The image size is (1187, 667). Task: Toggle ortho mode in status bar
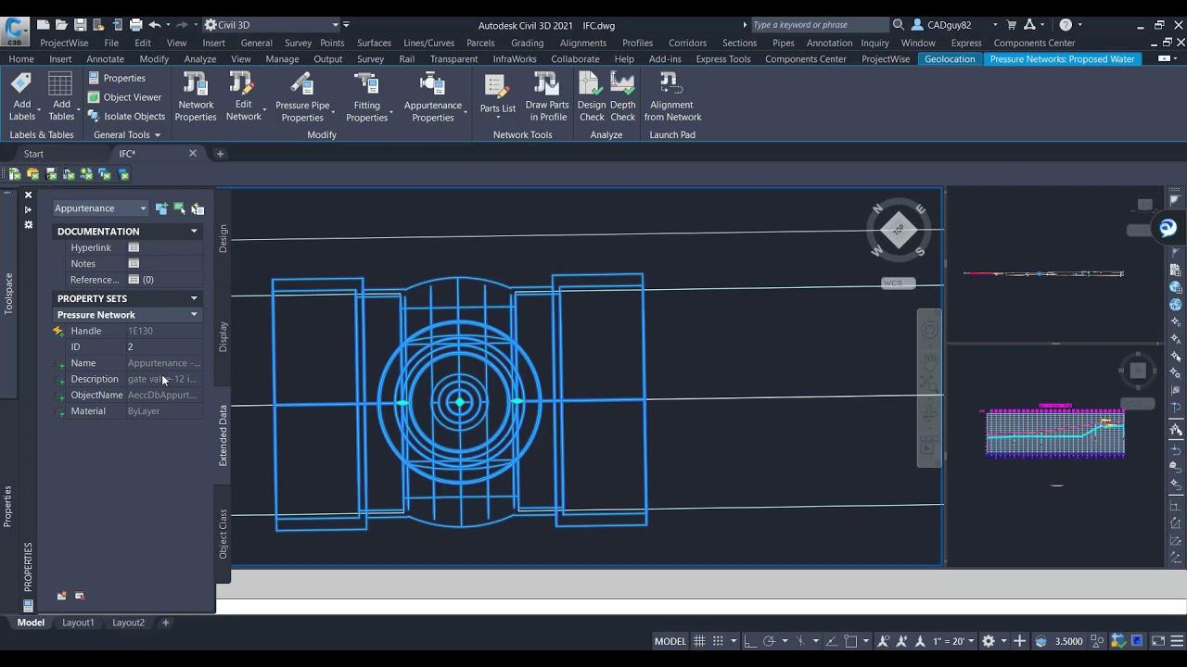(x=749, y=641)
